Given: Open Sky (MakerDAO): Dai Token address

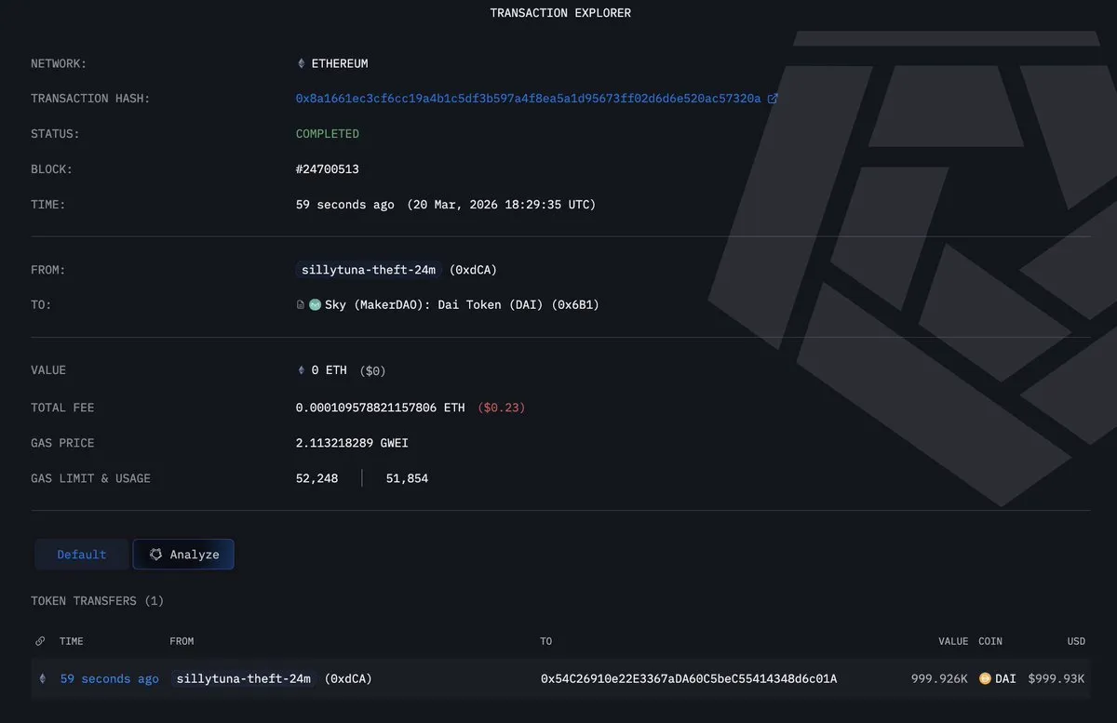Looking at the screenshot, I should click(462, 305).
